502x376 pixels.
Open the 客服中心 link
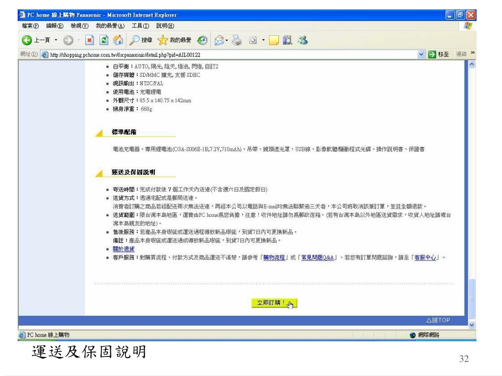pos(425,258)
